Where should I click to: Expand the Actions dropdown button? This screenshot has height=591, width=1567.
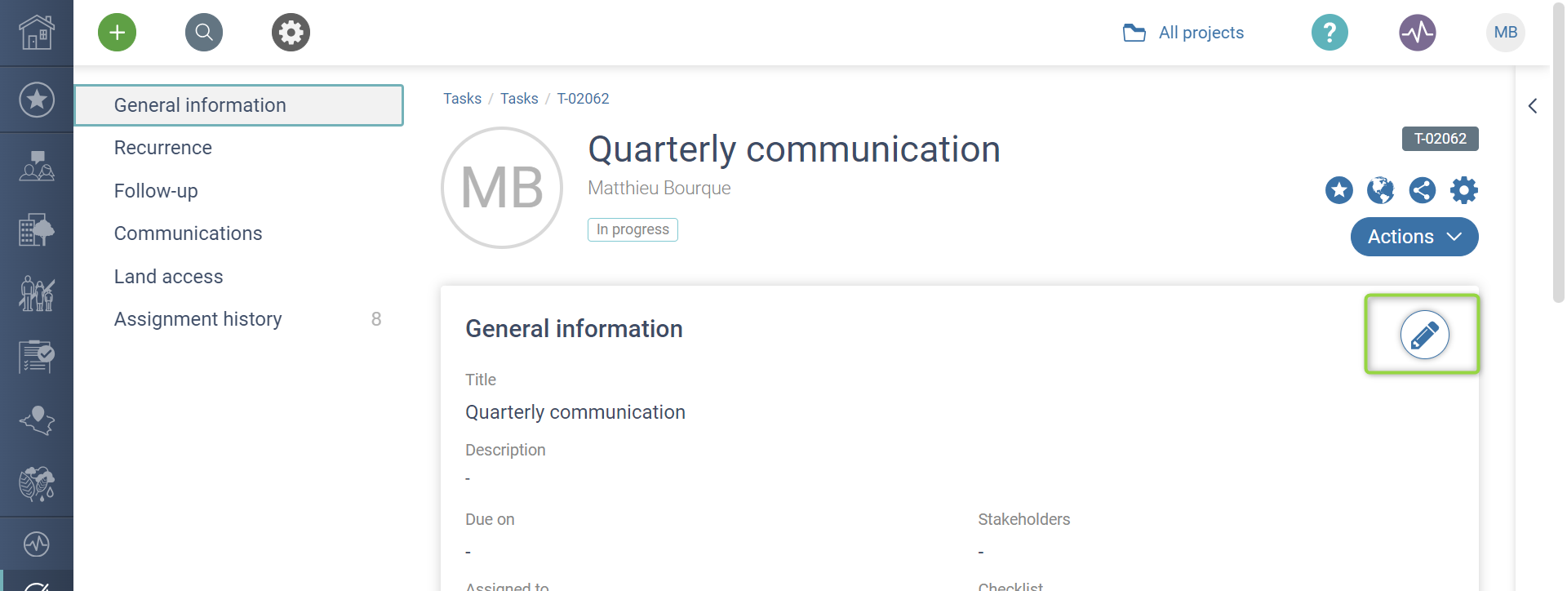[1414, 237]
